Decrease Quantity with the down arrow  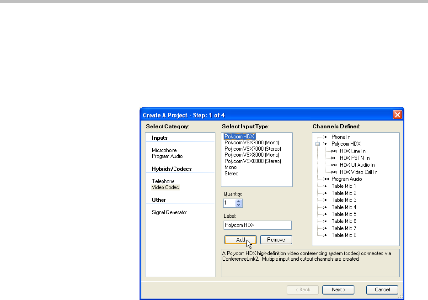pyautogui.click(x=239, y=205)
